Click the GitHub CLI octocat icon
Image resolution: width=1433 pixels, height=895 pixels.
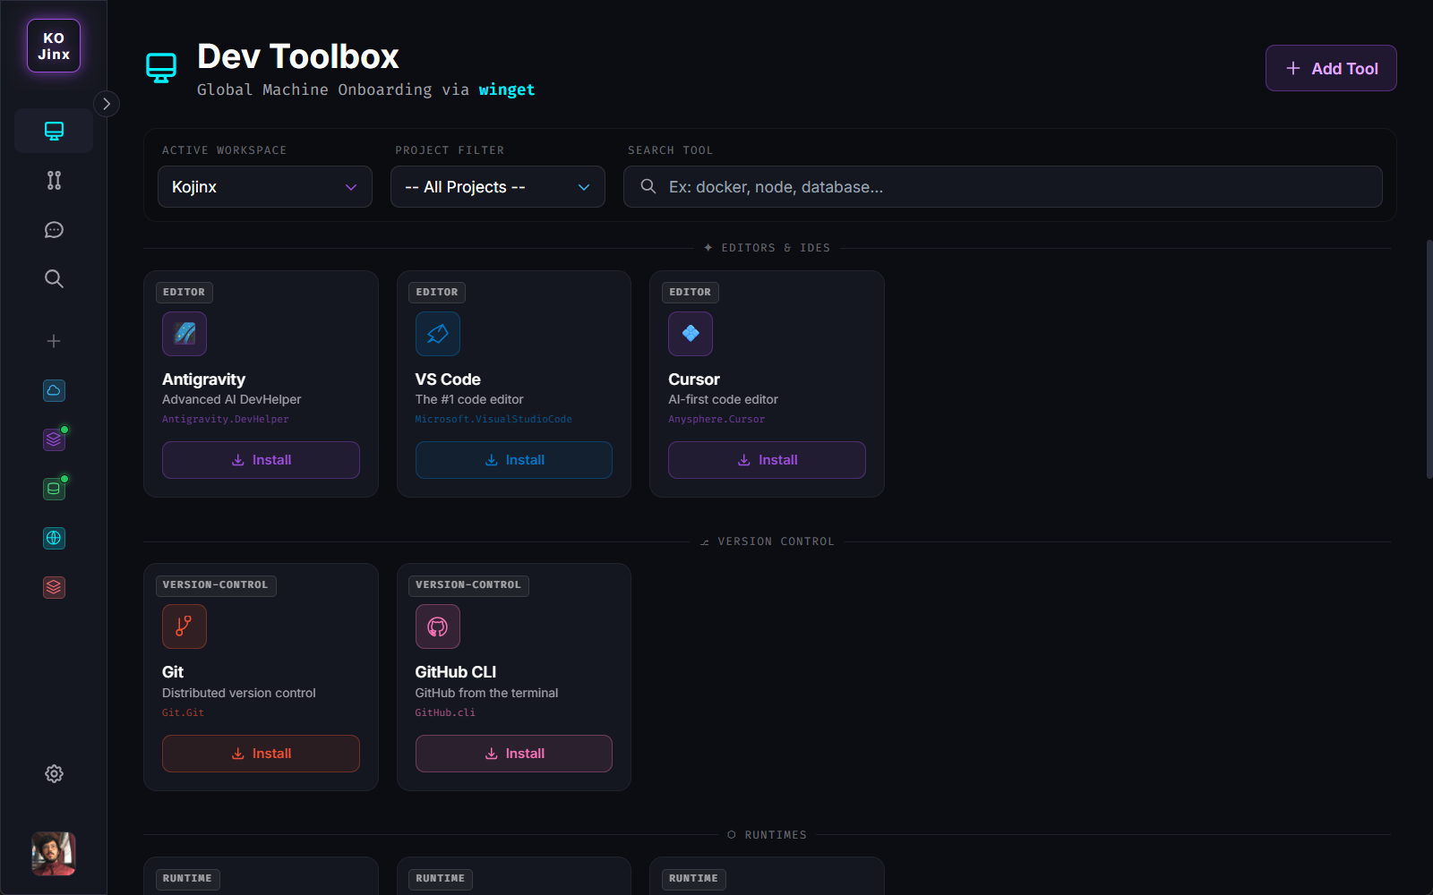[x=438, y=626]
